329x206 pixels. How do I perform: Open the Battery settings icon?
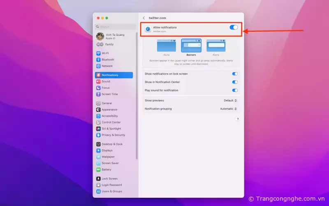tap(98, 169)
